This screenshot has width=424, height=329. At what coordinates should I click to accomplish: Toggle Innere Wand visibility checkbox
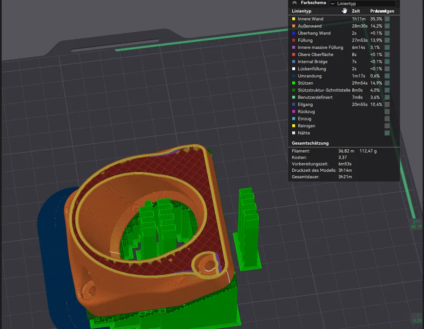pos(387,19)
